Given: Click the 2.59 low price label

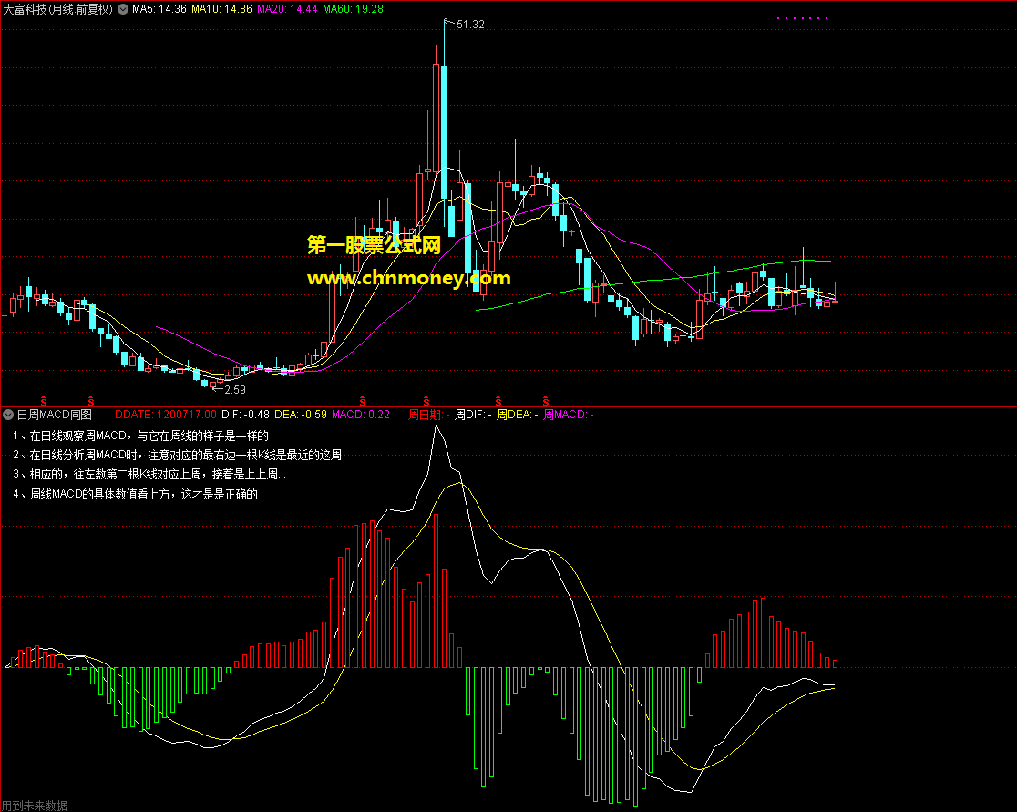Looking at the screenshot, I should click(235, 390).
